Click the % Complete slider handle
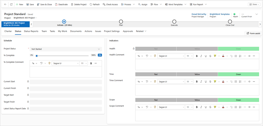The height and width of the screenshot is (126, 263). (x=37, y=56)
